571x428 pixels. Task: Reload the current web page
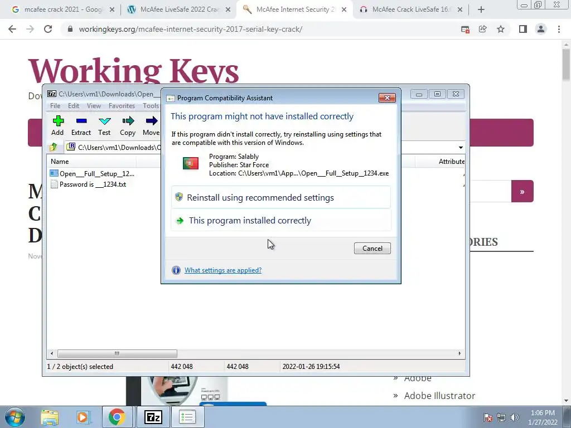coord(48,29)
